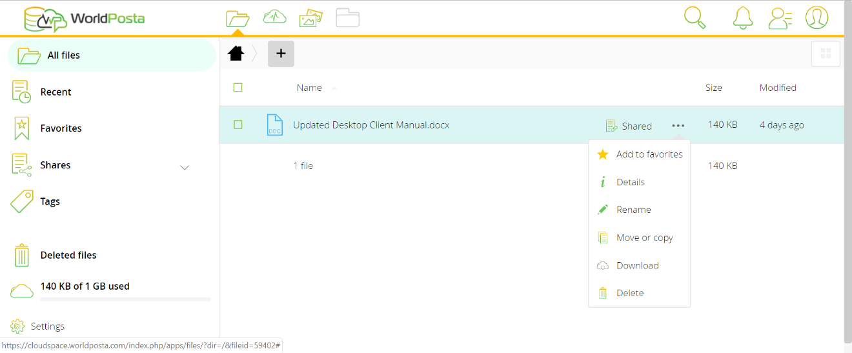Image resolution: width=852 pixels, height=353 pixels.
Task: Click the 4 days ago modified date
Action: point(782,125)
